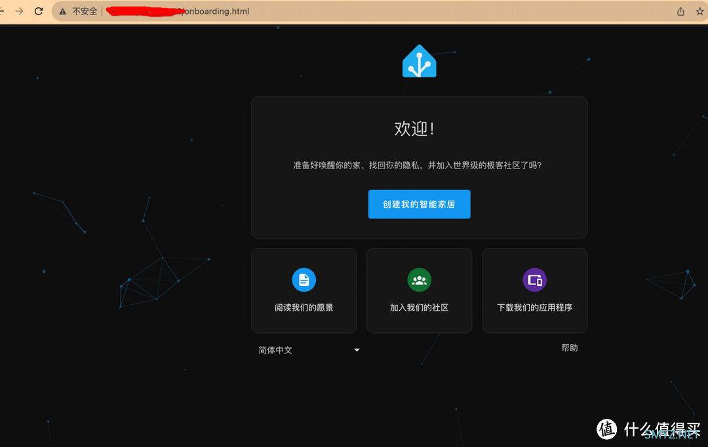Click the 欢迎! heading text
This screenshot has height=447, width=708.
414,128
